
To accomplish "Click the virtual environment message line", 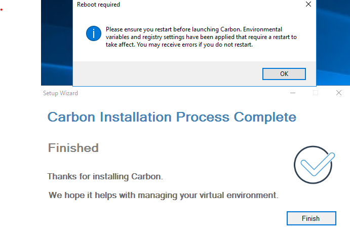I will pyautogui.click(x=164, y=195).
